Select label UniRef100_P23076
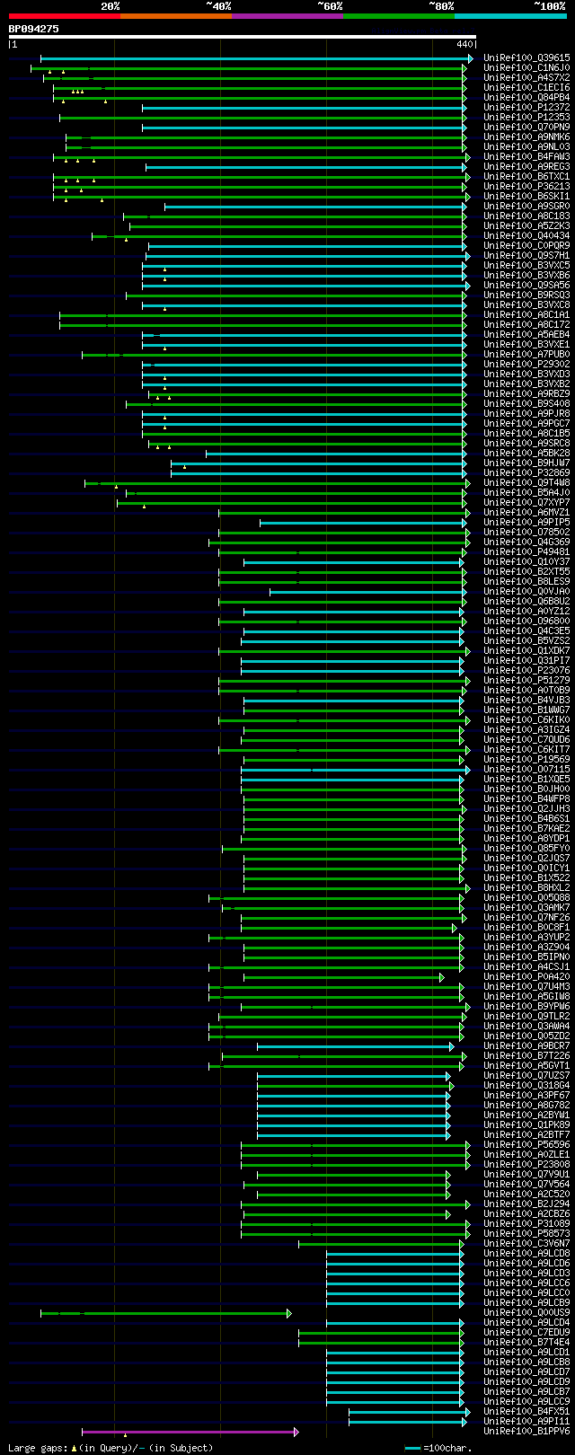Viewport: 575px width, 1455px height. tap(526, 670)
